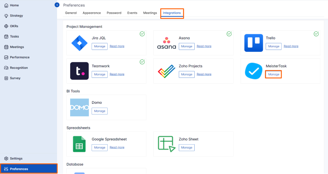Click the Asana logo
The image size is (328, 174).
pos(167,43)
